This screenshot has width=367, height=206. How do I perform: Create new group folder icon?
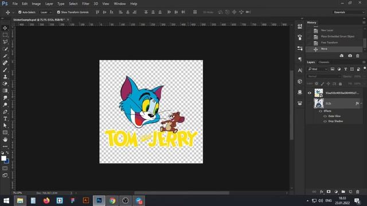[343, 192]
